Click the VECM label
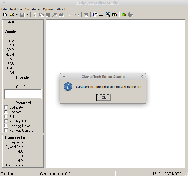188x176 pixels. pyautogui.click(x=10, y=54)
